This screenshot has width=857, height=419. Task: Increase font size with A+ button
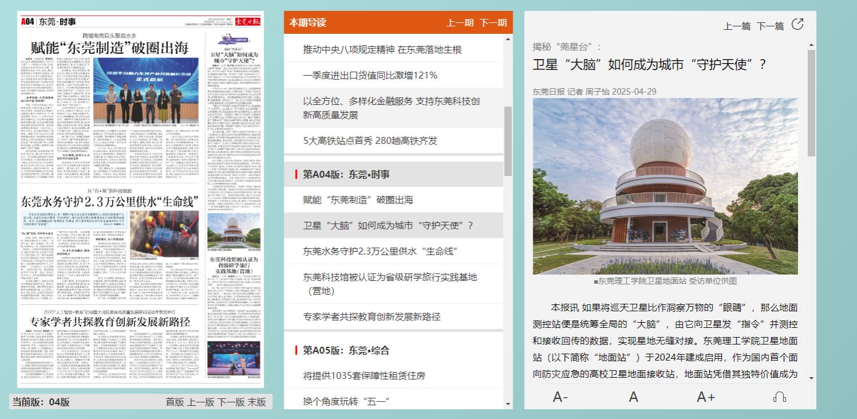(706, 397)
